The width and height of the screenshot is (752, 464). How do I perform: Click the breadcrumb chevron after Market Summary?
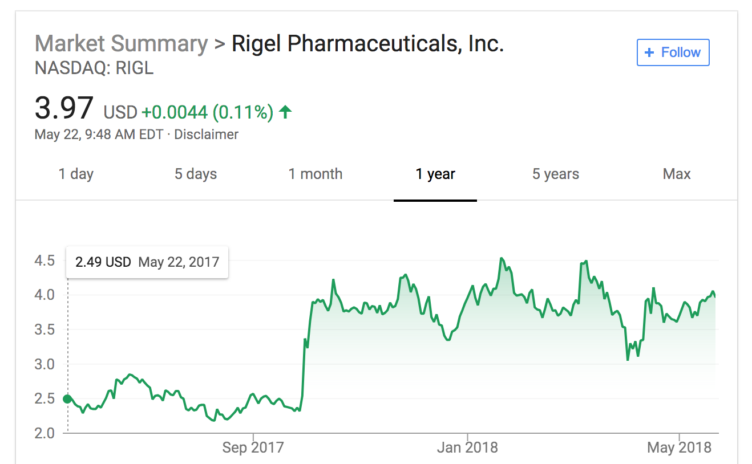(x=220, y=44)
